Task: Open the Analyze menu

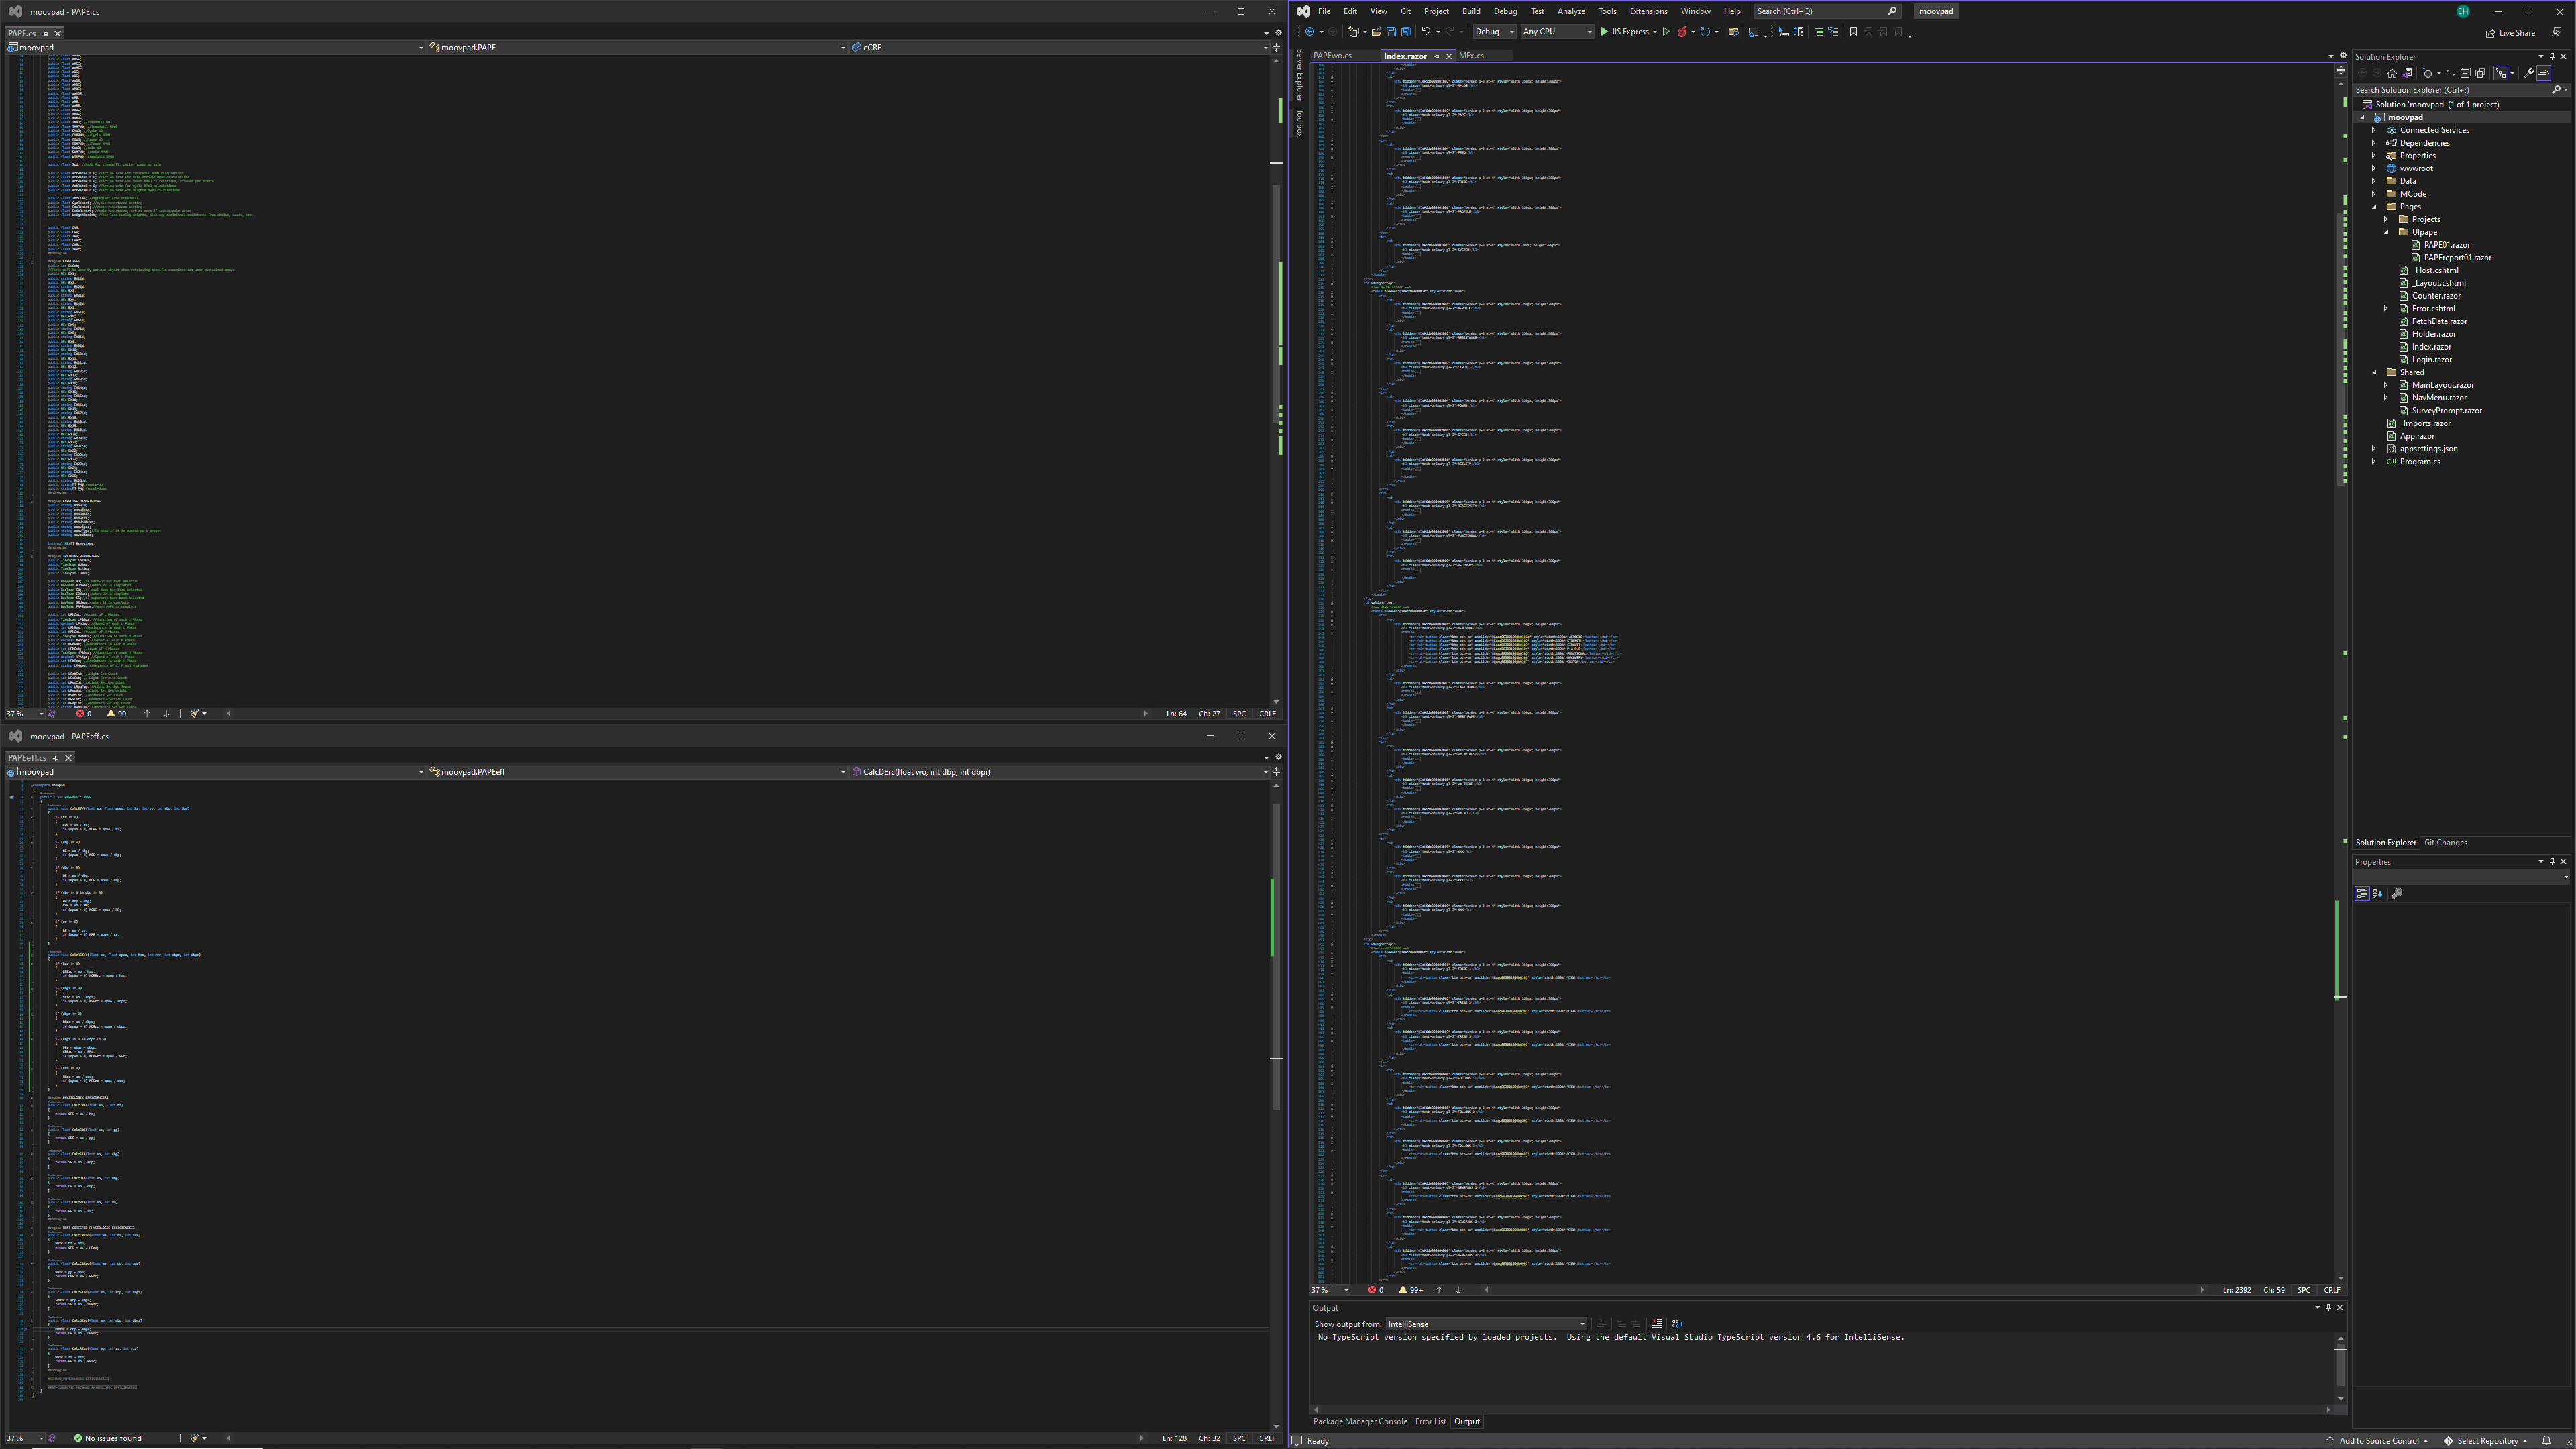Action: point(1571,11)
